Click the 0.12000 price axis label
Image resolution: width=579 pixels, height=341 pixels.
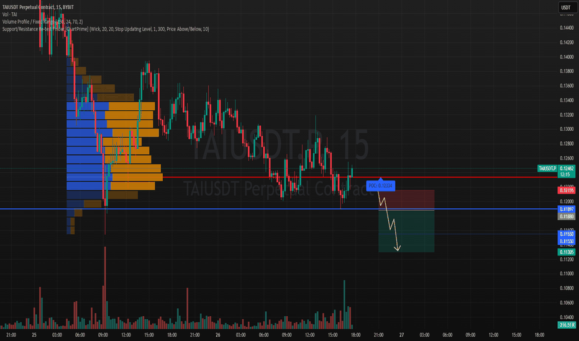pyautogui.click(x=567, y=201)
